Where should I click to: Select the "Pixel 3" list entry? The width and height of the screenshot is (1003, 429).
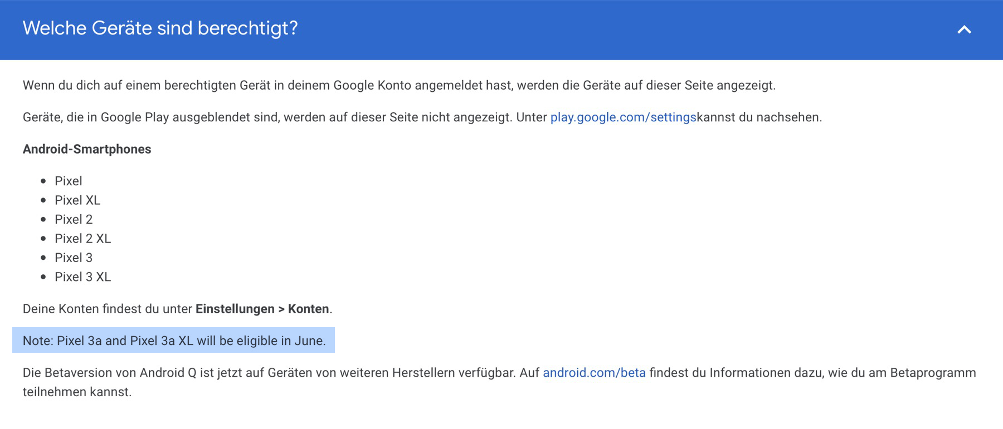(x=74, y=258)
